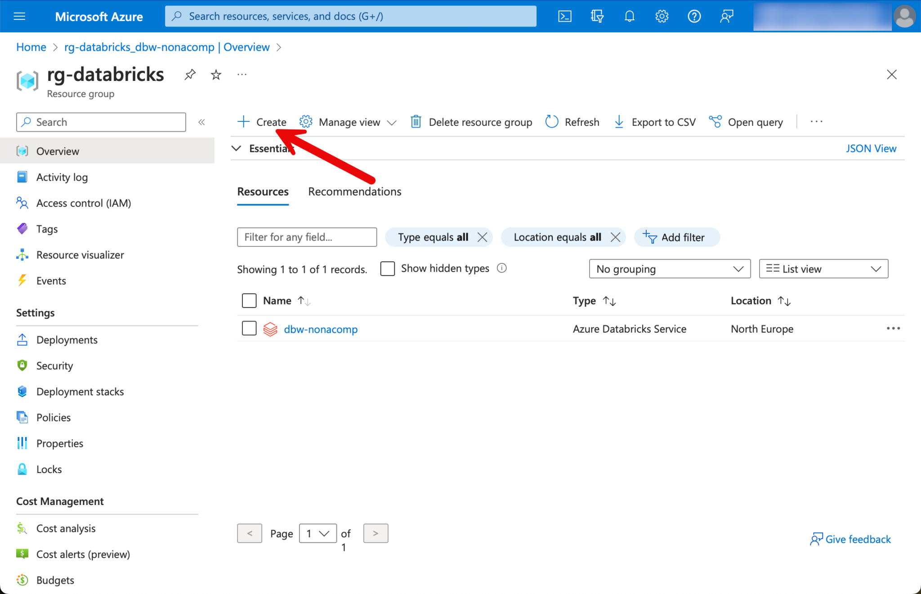Open the notifications bell
Screen dimensions: 921x594
coord(629,17)
